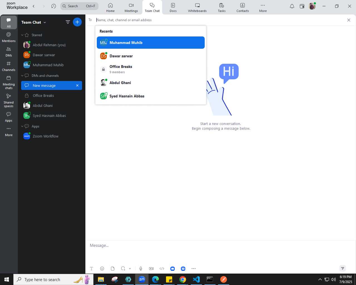
Task: Open Mentions in the sidebar
Action: tap(9, 37)
